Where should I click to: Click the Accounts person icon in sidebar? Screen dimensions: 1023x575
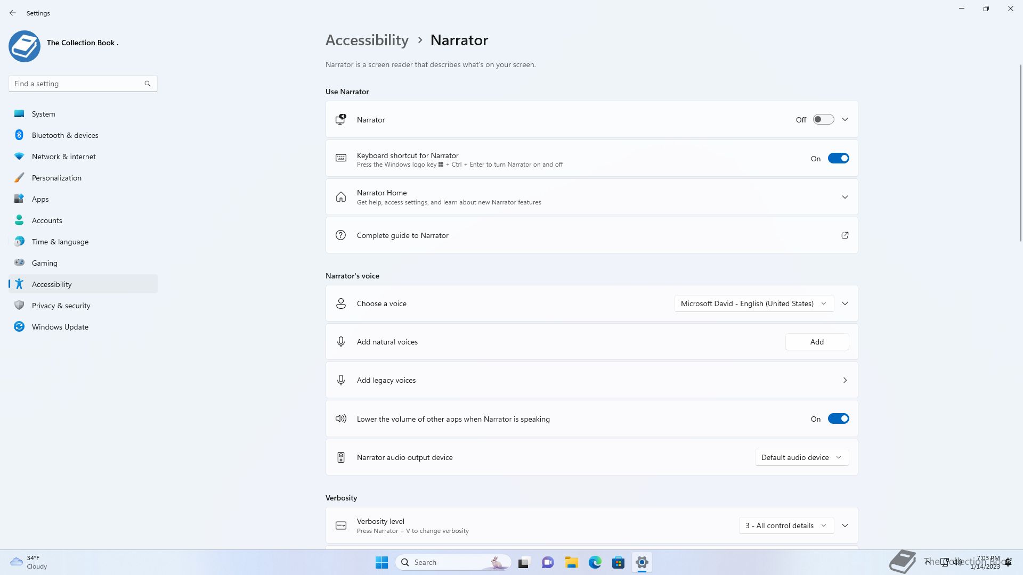[x=19, y=220]
